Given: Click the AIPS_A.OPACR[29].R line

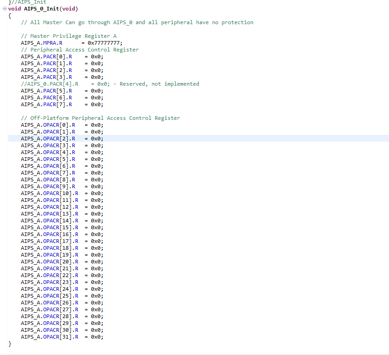Looking at the screenshot, I should (x=62, y=323).
